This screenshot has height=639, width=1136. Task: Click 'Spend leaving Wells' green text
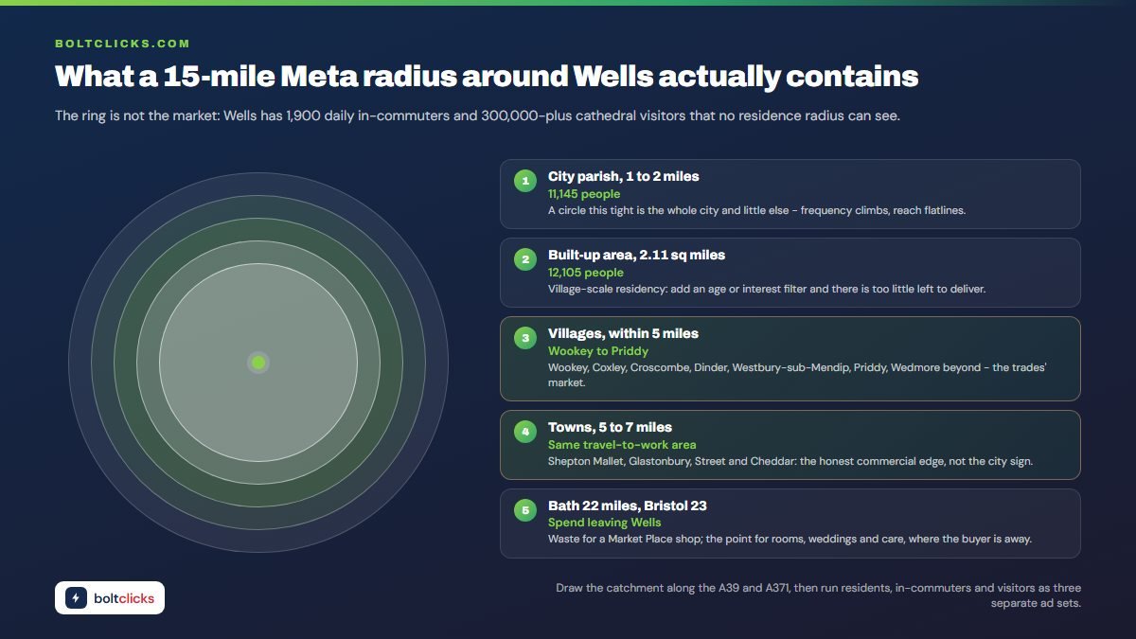[x=605, y=523]
